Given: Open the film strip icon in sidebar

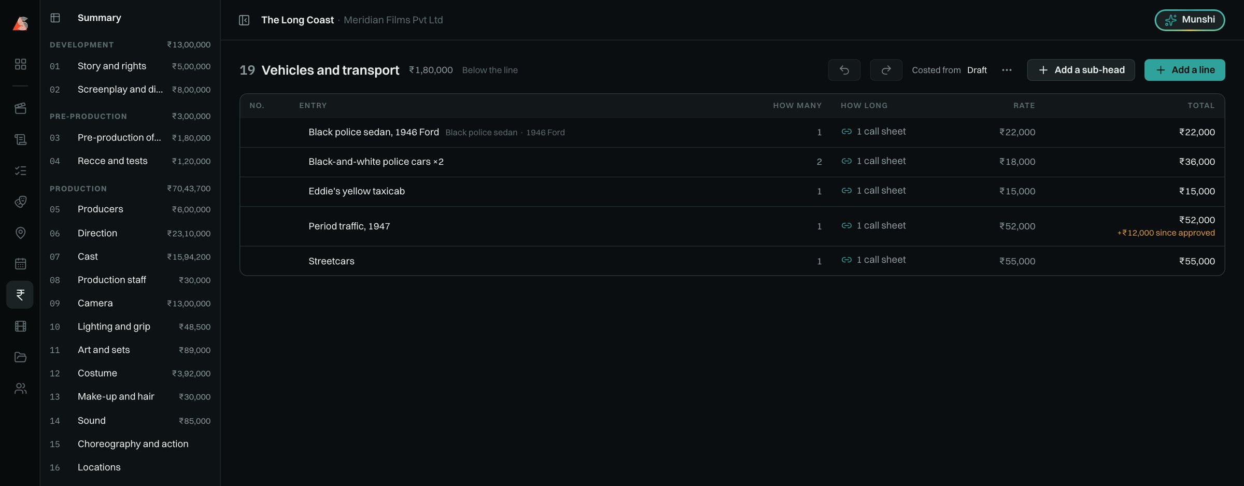Looking at the screenshot, I should 20,326.
